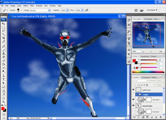This screenshot has width=166, height=120.
Task: Select the History Brush tool
Action: 4,57
